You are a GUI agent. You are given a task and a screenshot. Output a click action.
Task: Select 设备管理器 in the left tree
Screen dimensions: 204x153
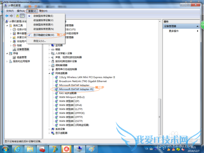pos(23,49)
